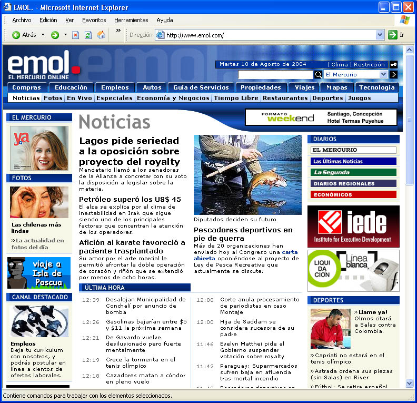Click the Olmos sports photo thumbnail

(x=331, y=329)
